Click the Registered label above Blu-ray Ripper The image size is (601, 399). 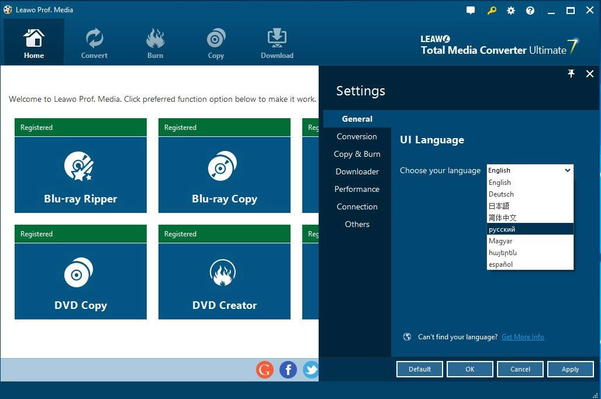click(36, 128)
